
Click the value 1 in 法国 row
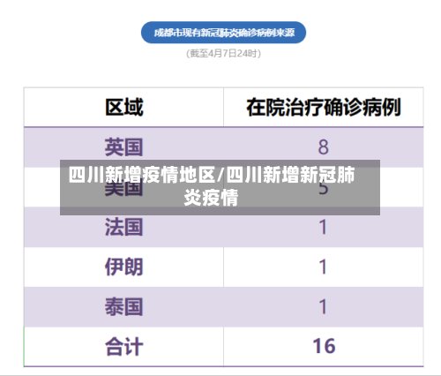pos(323,227)
